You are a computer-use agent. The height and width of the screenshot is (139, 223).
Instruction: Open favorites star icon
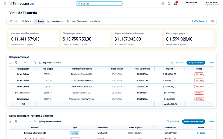click(x=169, y=3)
